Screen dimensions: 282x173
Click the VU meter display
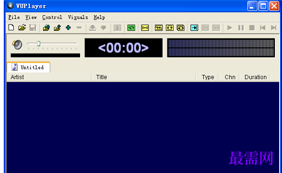click(221, 48)
